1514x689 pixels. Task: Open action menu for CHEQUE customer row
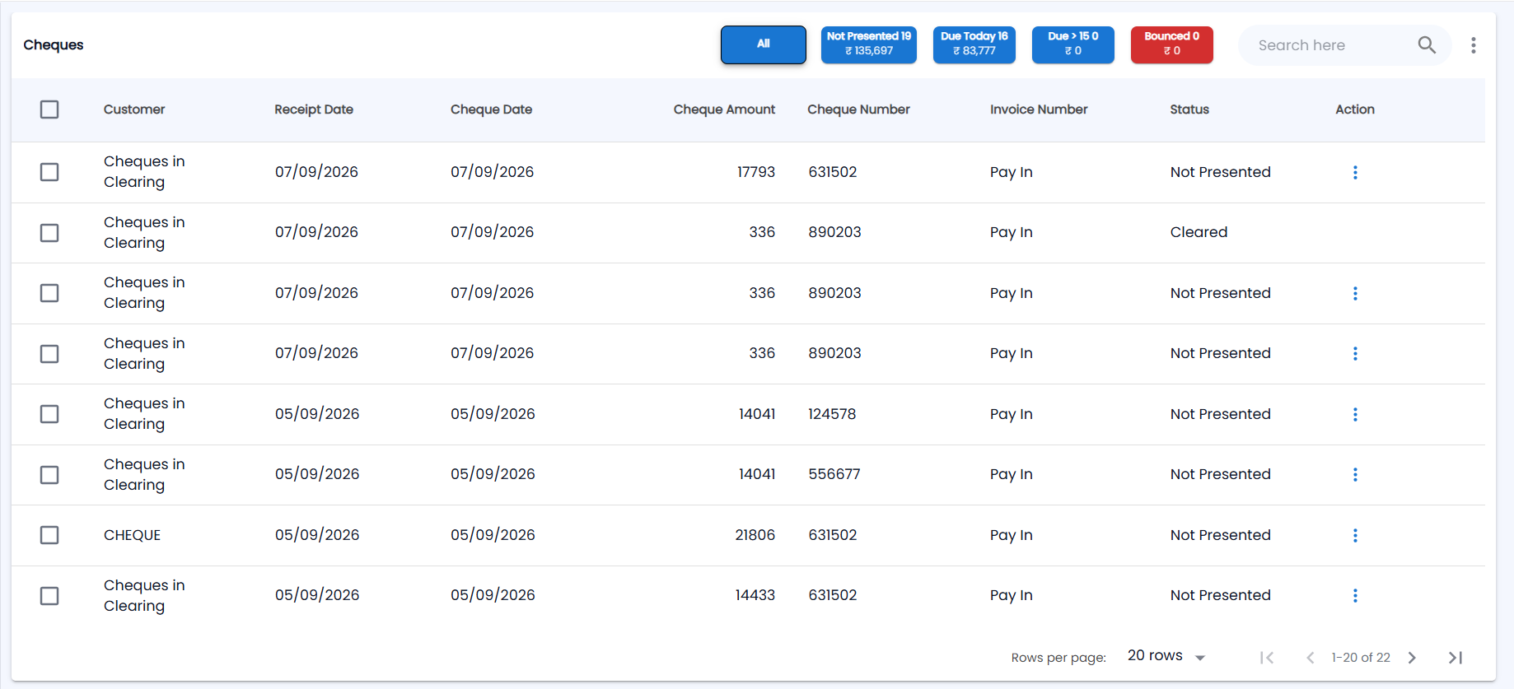[1355, 535]
